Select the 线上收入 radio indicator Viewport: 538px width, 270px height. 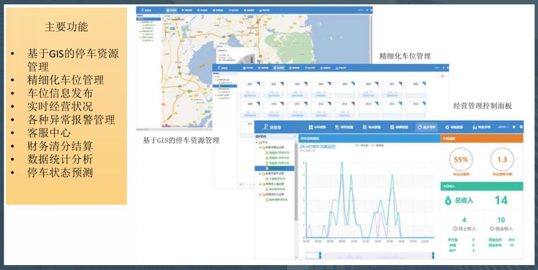click(455, 228)
